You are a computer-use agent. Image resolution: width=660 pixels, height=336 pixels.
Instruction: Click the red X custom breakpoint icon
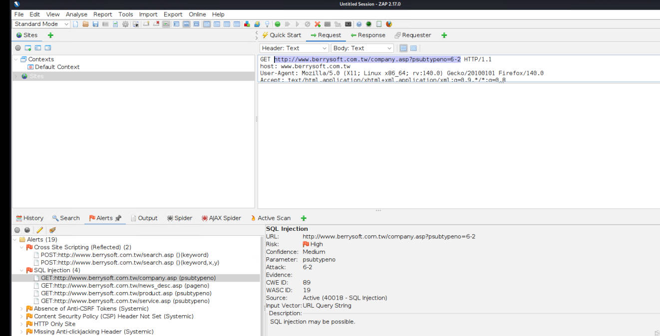pyautogui.click(x=318, y=24)
